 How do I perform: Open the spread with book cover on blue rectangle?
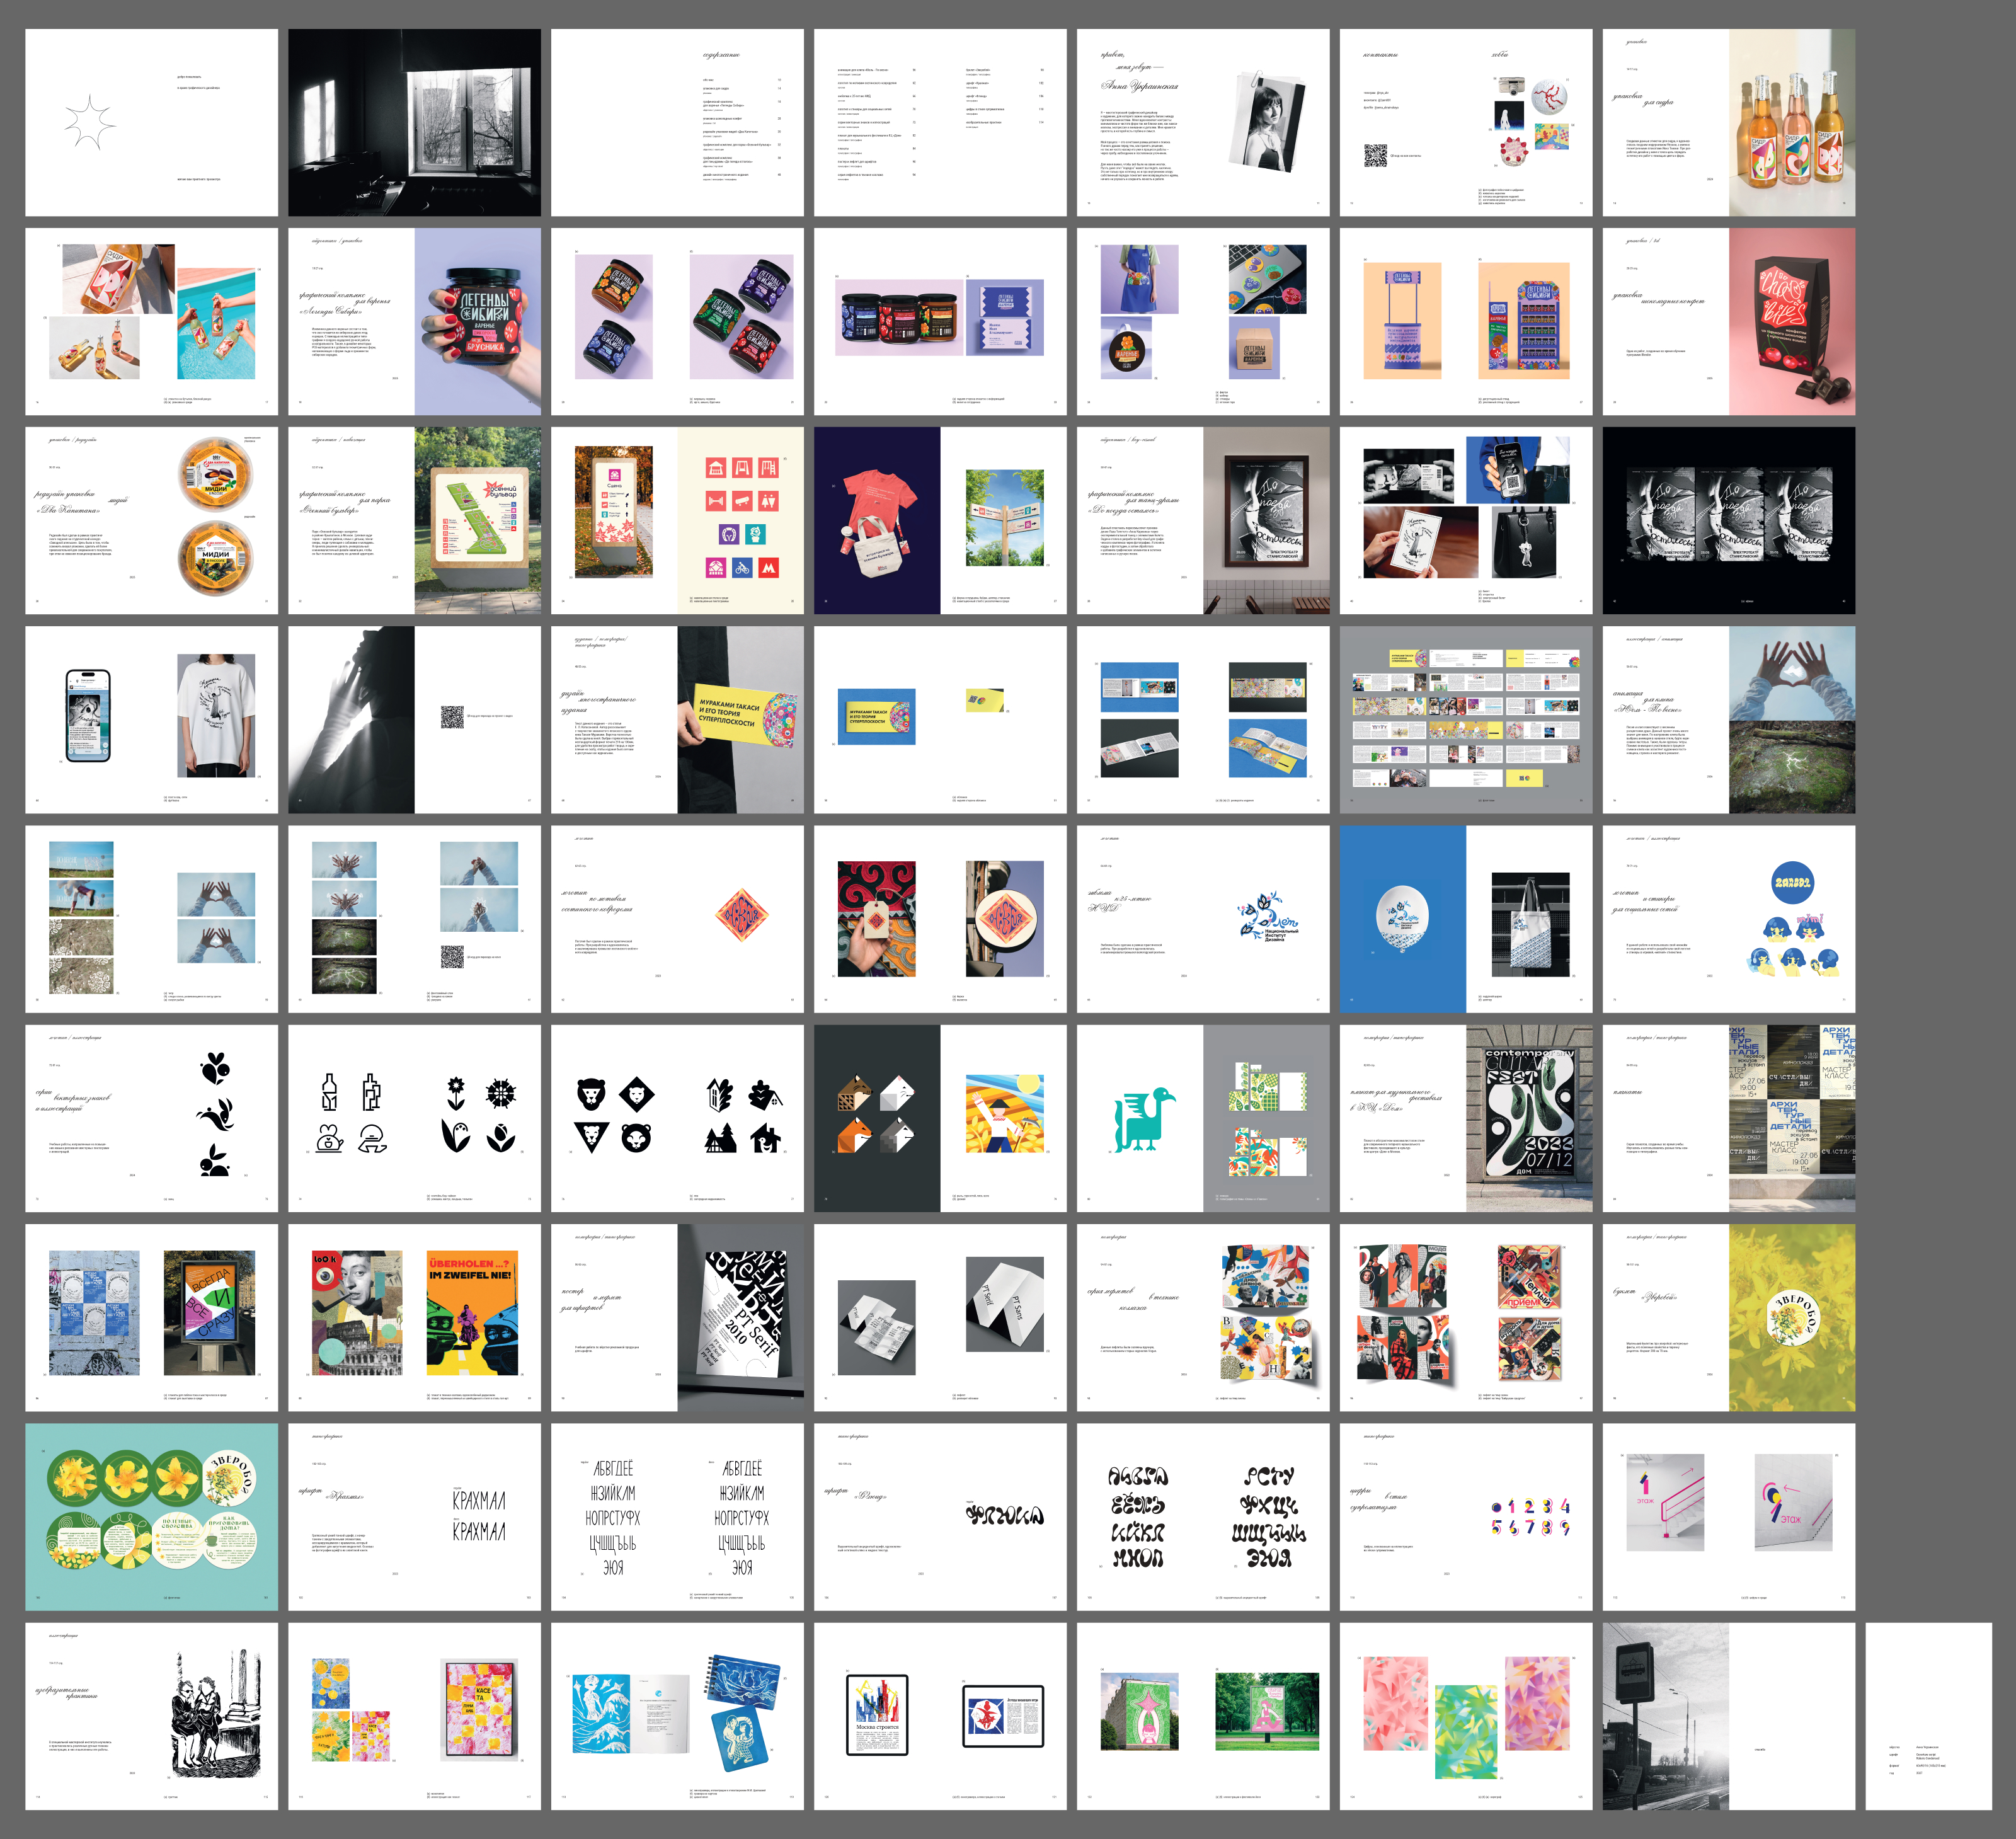[x=940, y=720]
